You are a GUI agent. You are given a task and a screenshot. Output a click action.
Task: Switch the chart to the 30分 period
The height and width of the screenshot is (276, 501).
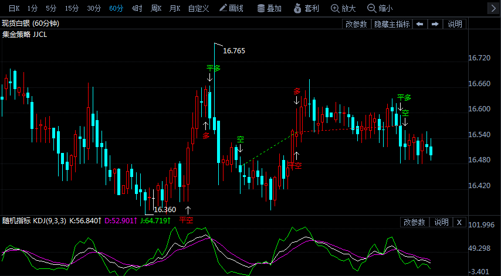tap(94, 8)
